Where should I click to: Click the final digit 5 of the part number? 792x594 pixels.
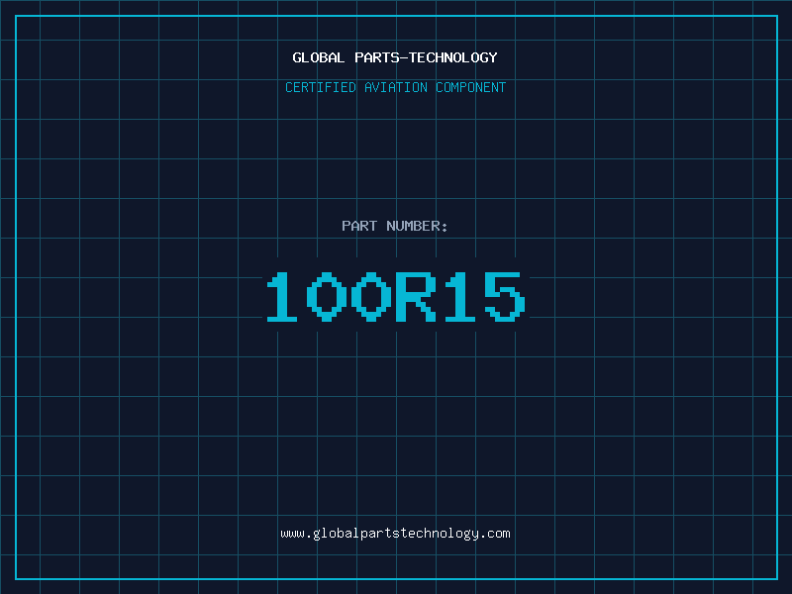(x=504, y=297)
